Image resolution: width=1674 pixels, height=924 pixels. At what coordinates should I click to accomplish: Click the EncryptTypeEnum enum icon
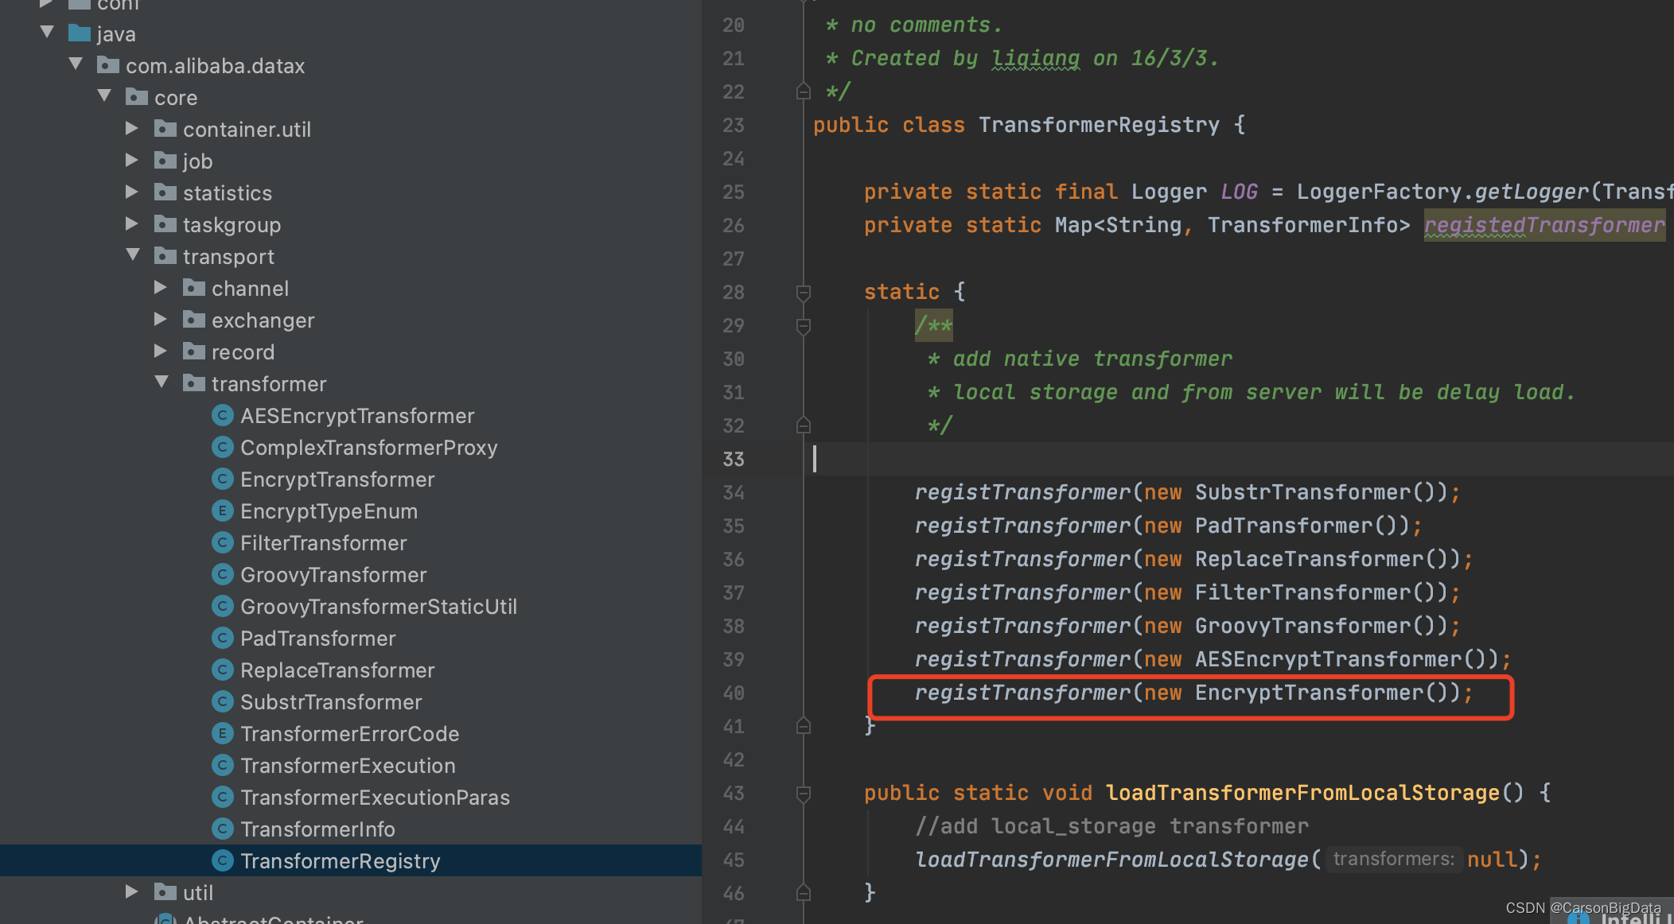[223, 511]
